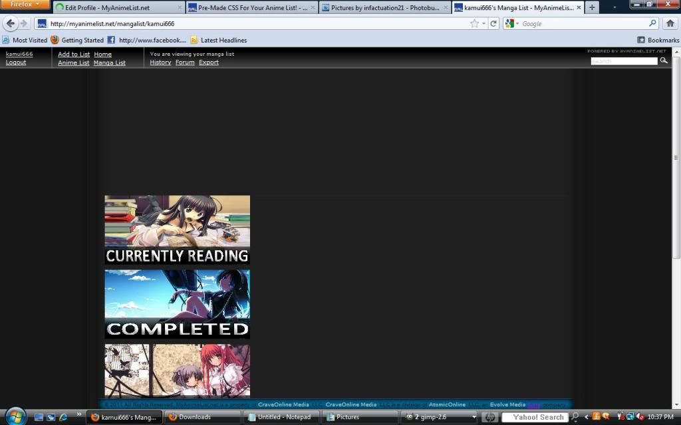Click the Evolve Media footer link
The width and height of the screenshot is (681, 425).
[507, 404]
